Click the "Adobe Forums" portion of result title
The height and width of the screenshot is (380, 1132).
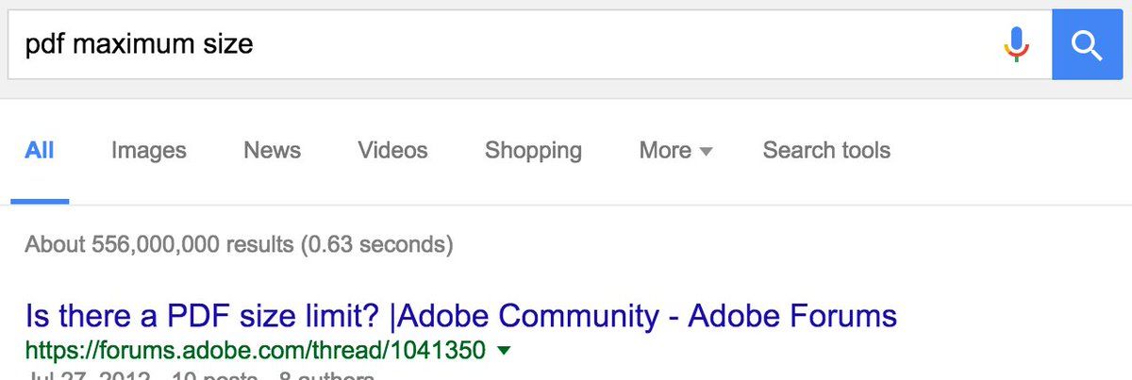pyautogui.click(x=792, y=315)
